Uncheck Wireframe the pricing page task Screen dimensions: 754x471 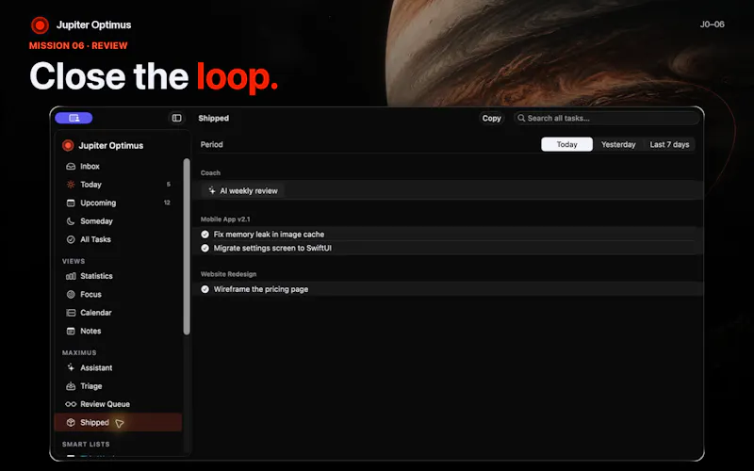point(205,289)
